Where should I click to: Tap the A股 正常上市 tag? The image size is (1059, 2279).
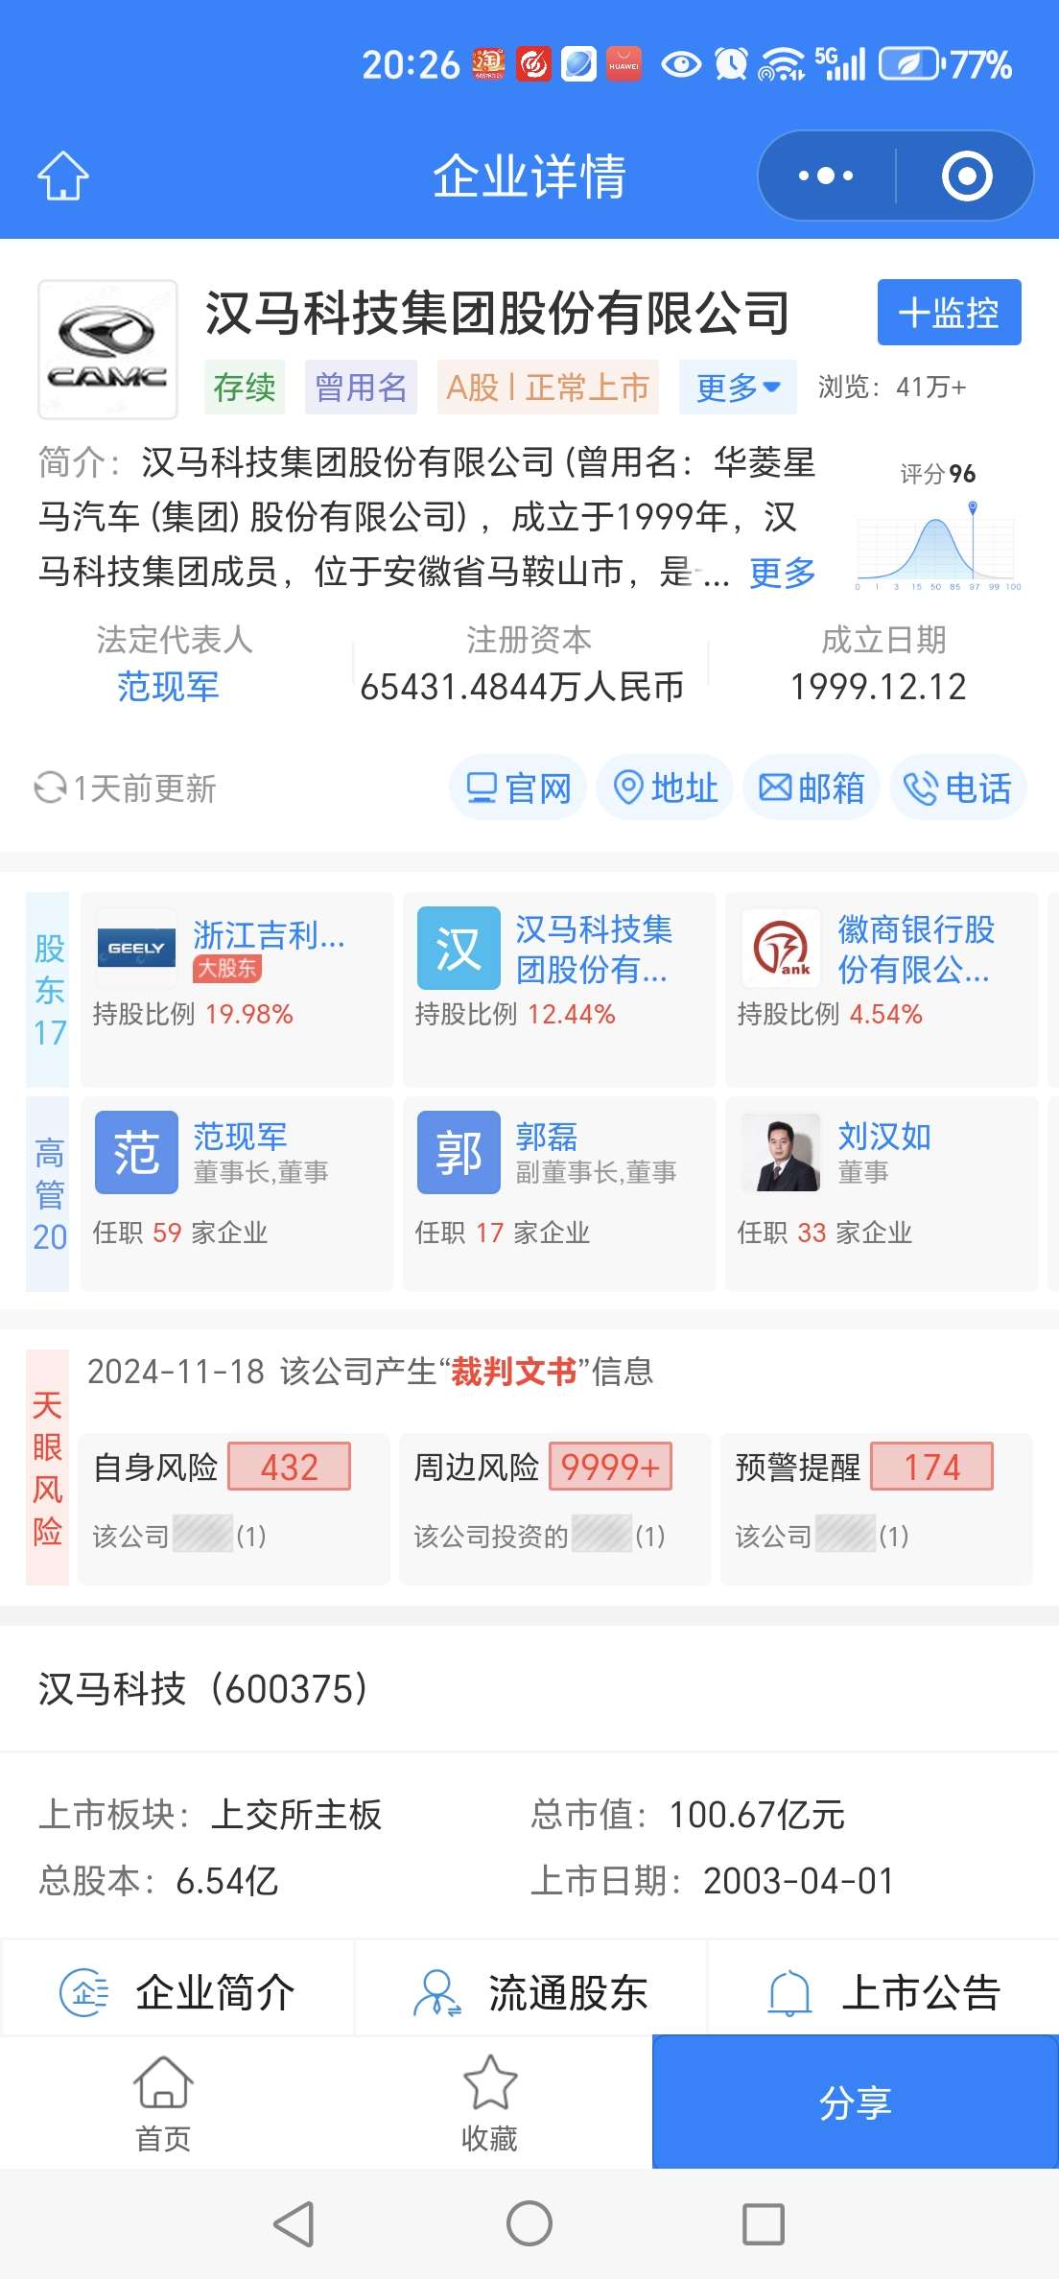[x=548, y=388]
